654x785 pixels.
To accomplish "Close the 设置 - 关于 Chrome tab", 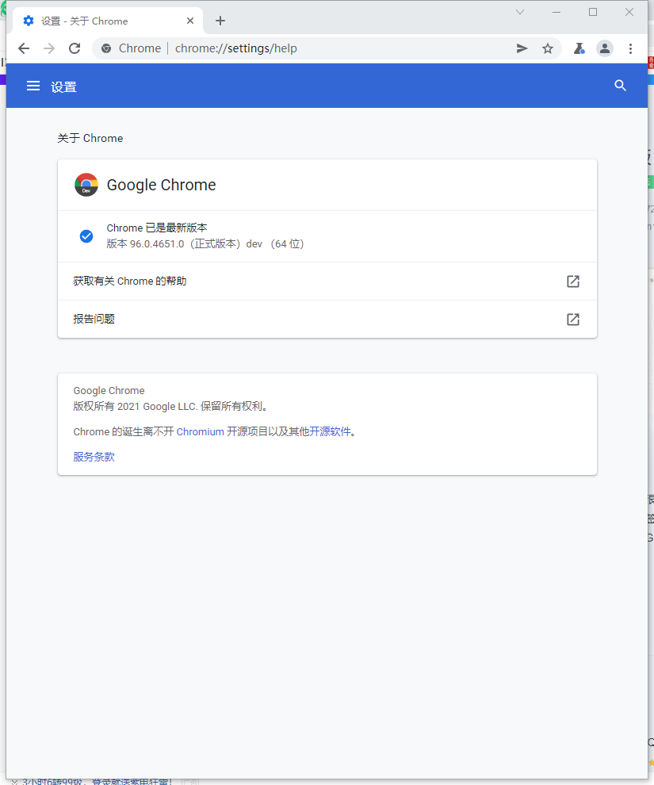I will (190, 21).
